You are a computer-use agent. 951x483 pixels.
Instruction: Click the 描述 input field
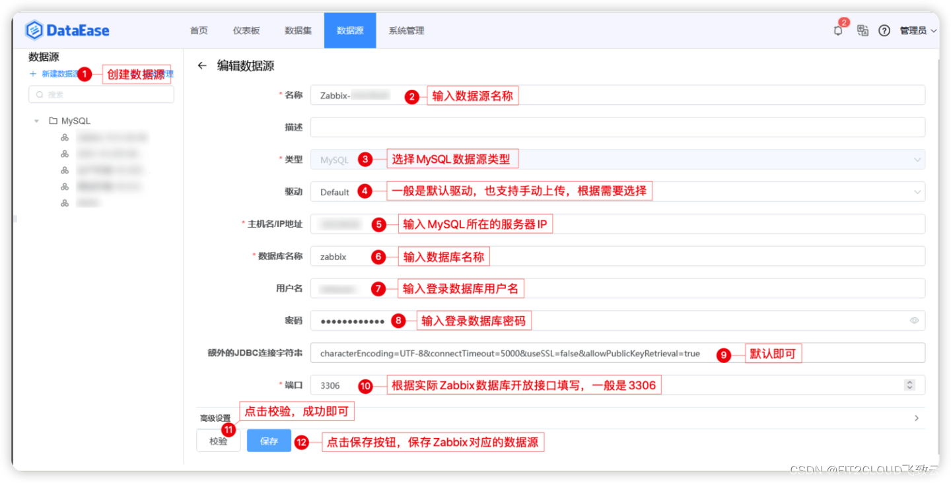pos(617,127)
